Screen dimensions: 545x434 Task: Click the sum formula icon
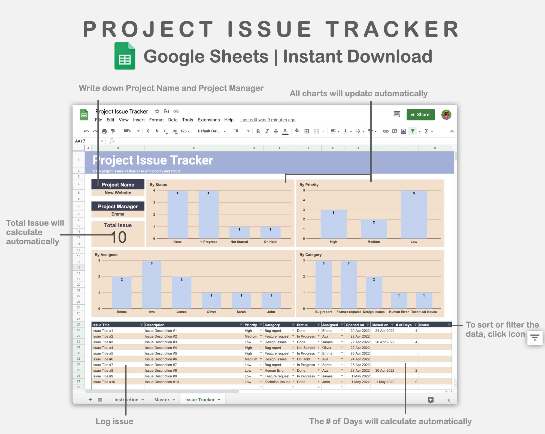coord(428,133)
